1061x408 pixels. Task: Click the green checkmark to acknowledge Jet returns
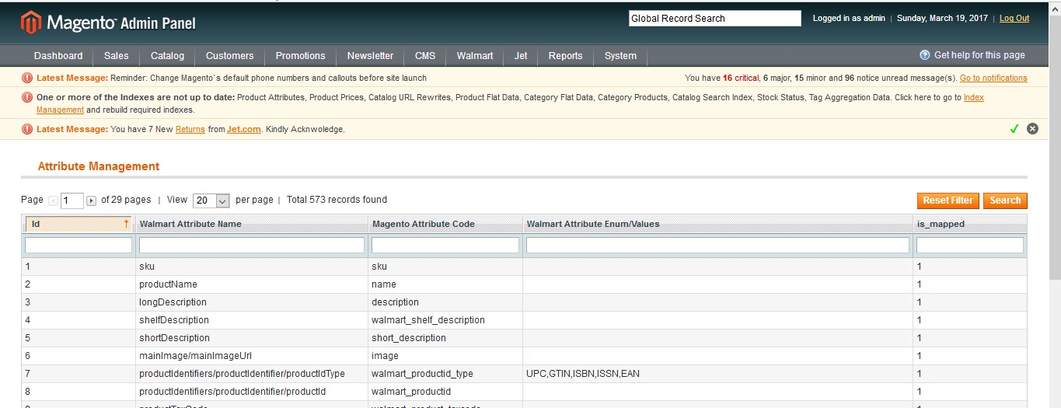click(x=1014, y=129)
